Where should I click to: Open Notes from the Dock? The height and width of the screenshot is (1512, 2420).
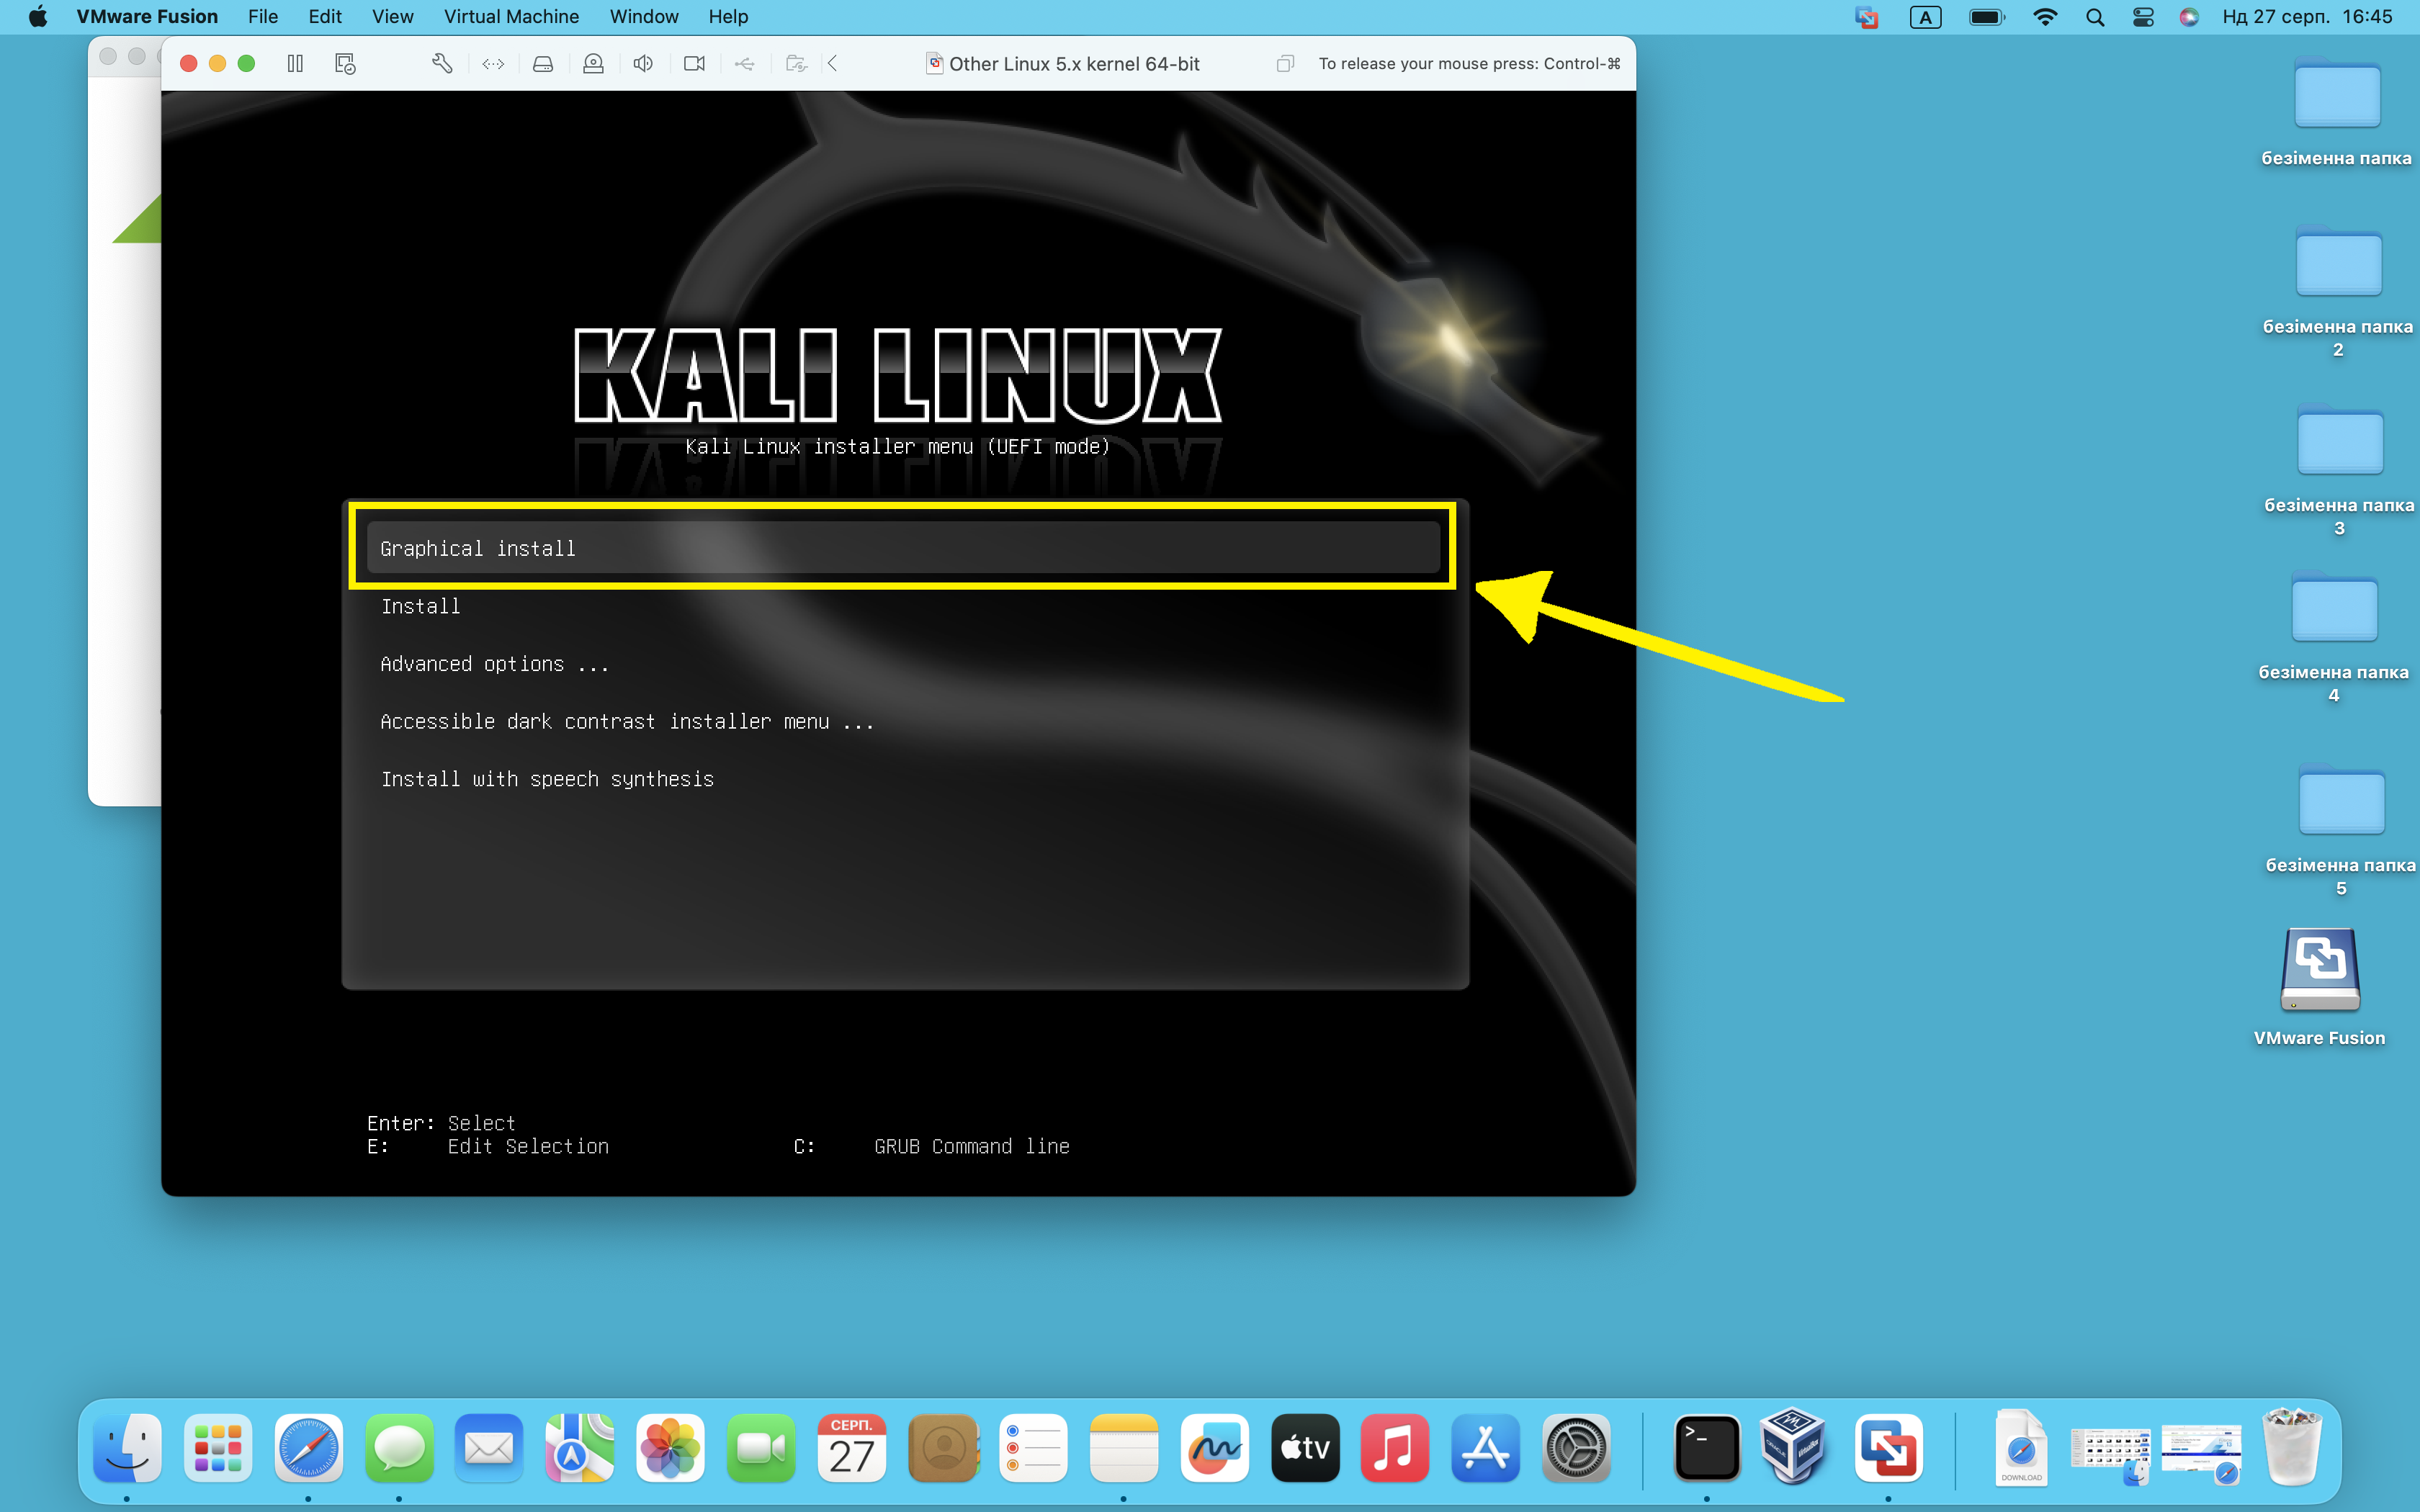(1123, 1448)
